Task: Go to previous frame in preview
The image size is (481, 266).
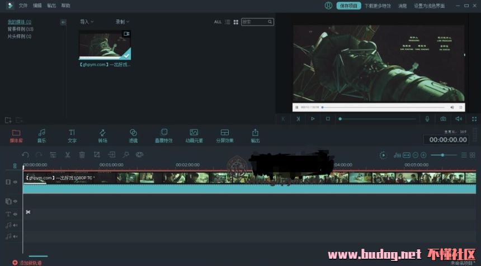Action: point(283,119)
